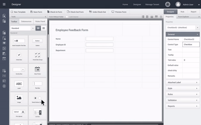201x125 pixels.
Task: Select the Check Box control tool
Action: [x=19, y=56]
